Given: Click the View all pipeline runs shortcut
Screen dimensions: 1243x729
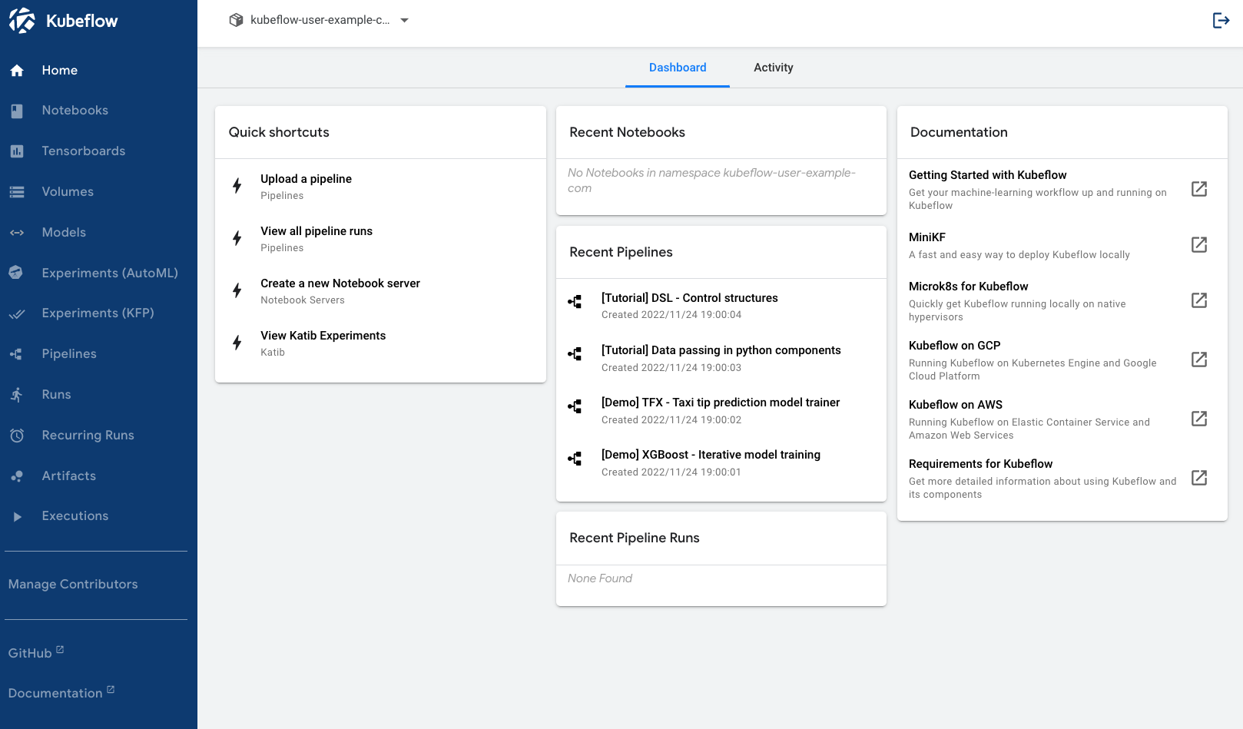Looking at the screenshot, I should [317, 231].
